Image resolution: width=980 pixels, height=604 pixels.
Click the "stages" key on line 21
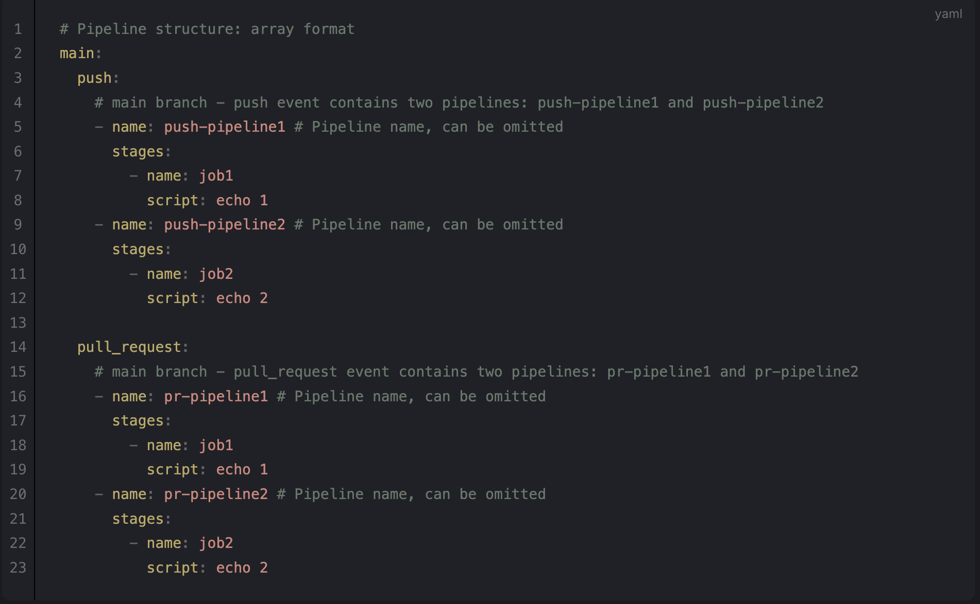(x=138, y=519)
